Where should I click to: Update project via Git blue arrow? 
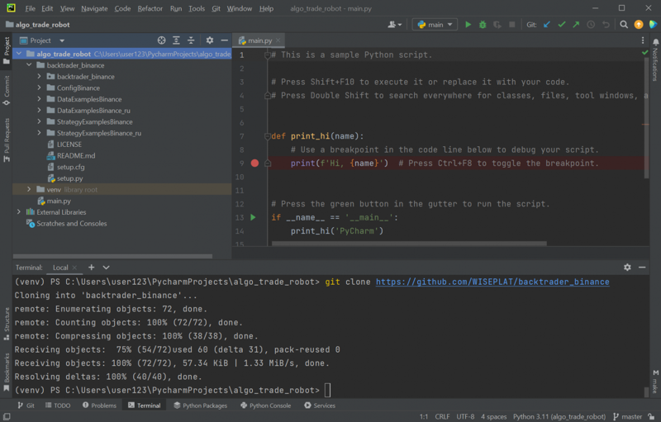click(x=547, y=25)
